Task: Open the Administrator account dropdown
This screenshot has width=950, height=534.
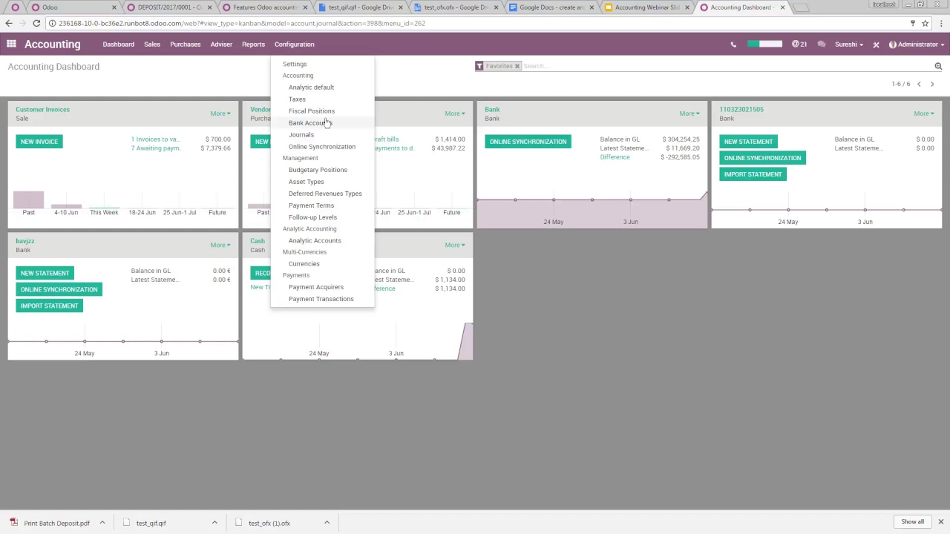Action: click(917, 44)
